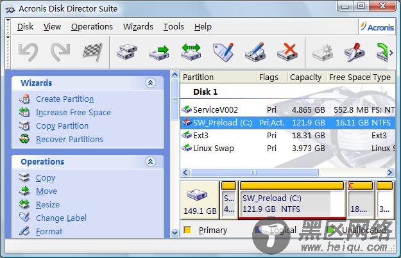Select the ServiceV002 partition row

(x=288, y=109)
